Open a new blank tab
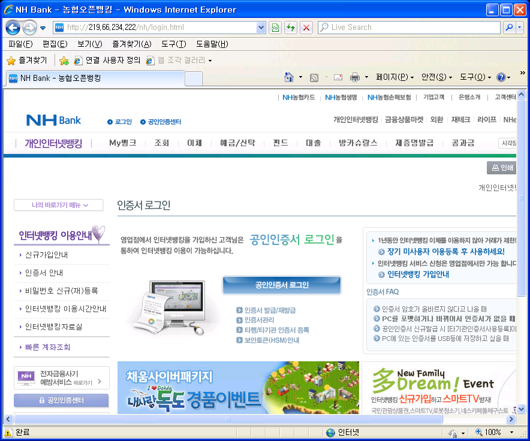The width and height of the screenshot is (530, 441). [x=194, y=78]
